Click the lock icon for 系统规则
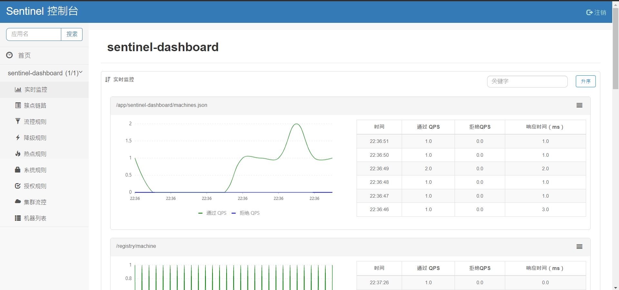Image resolution: width=619 pixels, height=290 pixels. coord(18,170)
